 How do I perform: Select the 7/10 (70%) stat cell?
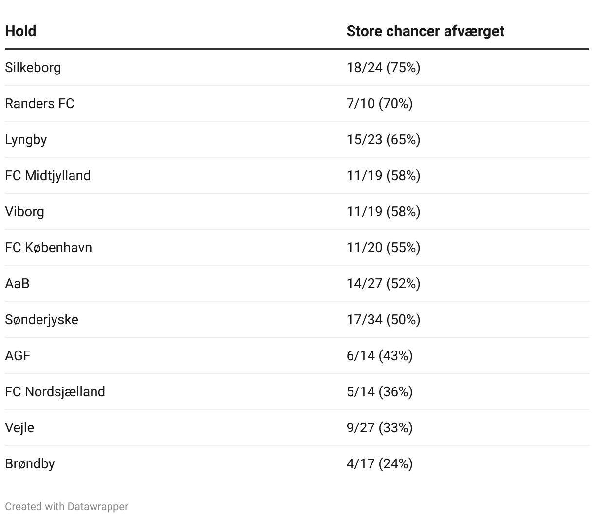[379, 103]
